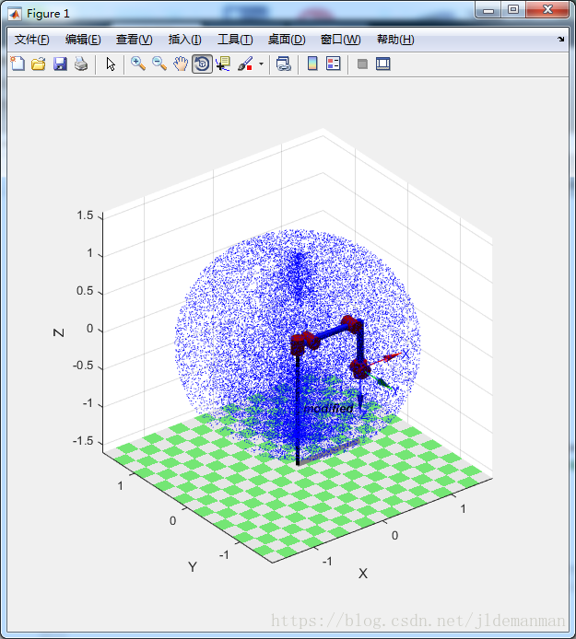The height and width of the screenshot is (639, 576).
Task: Open the 插入(I) menu
Action: [x=185, y=40]
